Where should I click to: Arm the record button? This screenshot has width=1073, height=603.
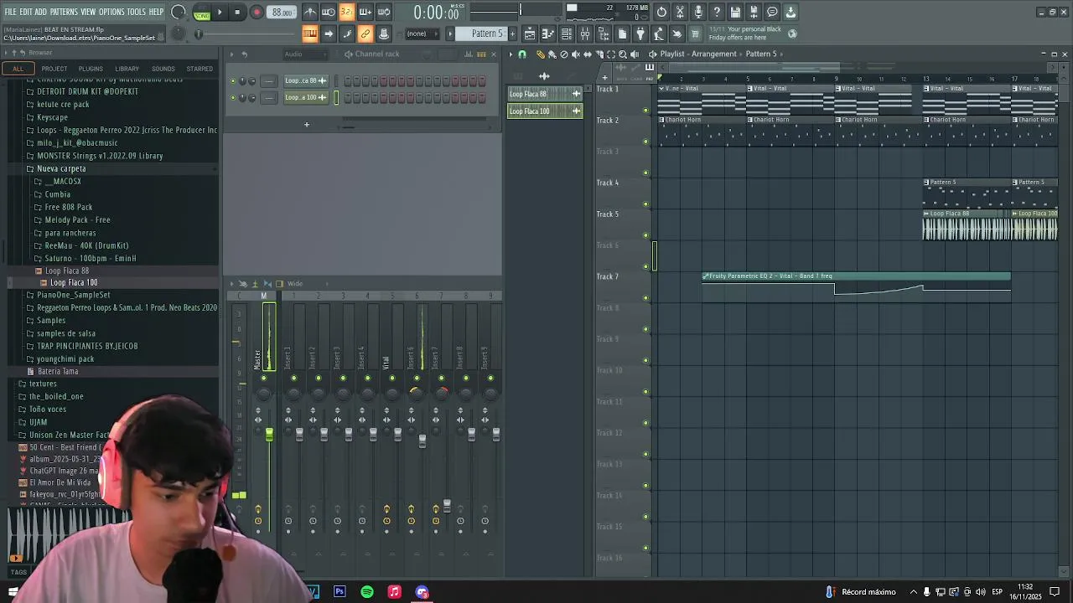[257, 12]
